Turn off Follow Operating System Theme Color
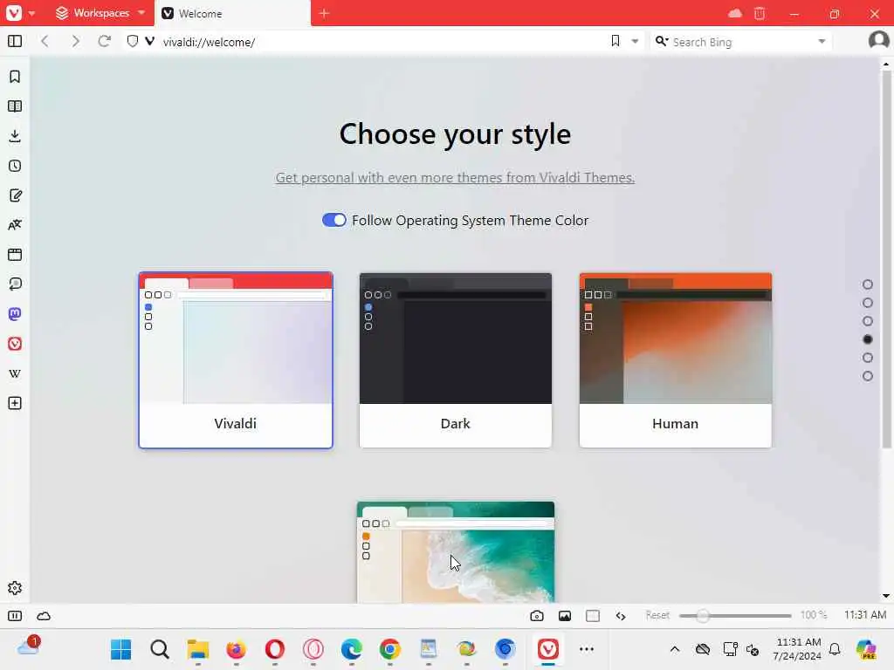The width and height of the screenshot is (894, 670). tap(334, 220)
